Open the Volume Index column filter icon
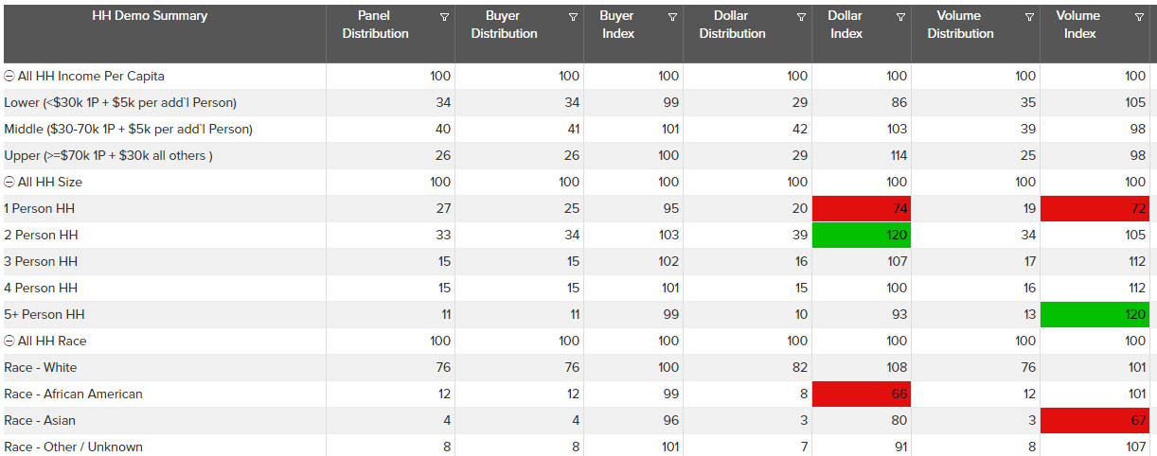Image resolution: width=1157 pixels, height=456 pixels. pos(1139,17)
